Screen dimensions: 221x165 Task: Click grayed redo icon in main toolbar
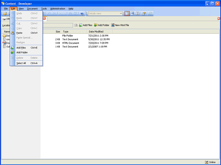(x=54, y=14)
